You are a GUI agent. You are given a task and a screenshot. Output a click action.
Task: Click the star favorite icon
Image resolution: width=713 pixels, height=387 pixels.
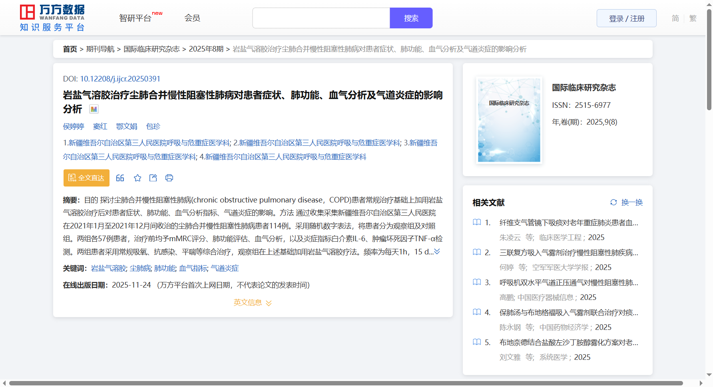(137, 178)
